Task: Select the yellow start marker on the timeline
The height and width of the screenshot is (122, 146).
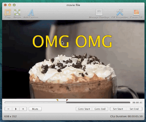Action: (57, 100)
